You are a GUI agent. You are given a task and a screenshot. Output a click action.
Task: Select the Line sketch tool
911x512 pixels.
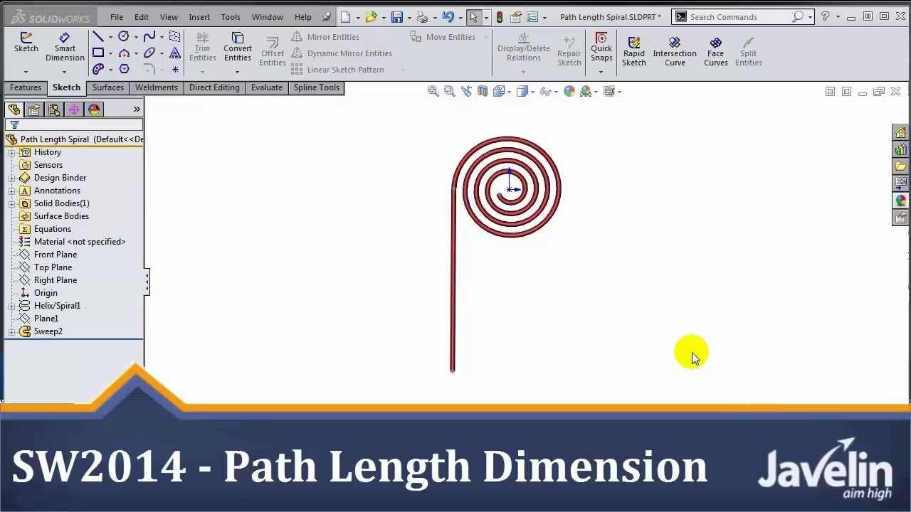pyautogui.click(x=98, y=36)
